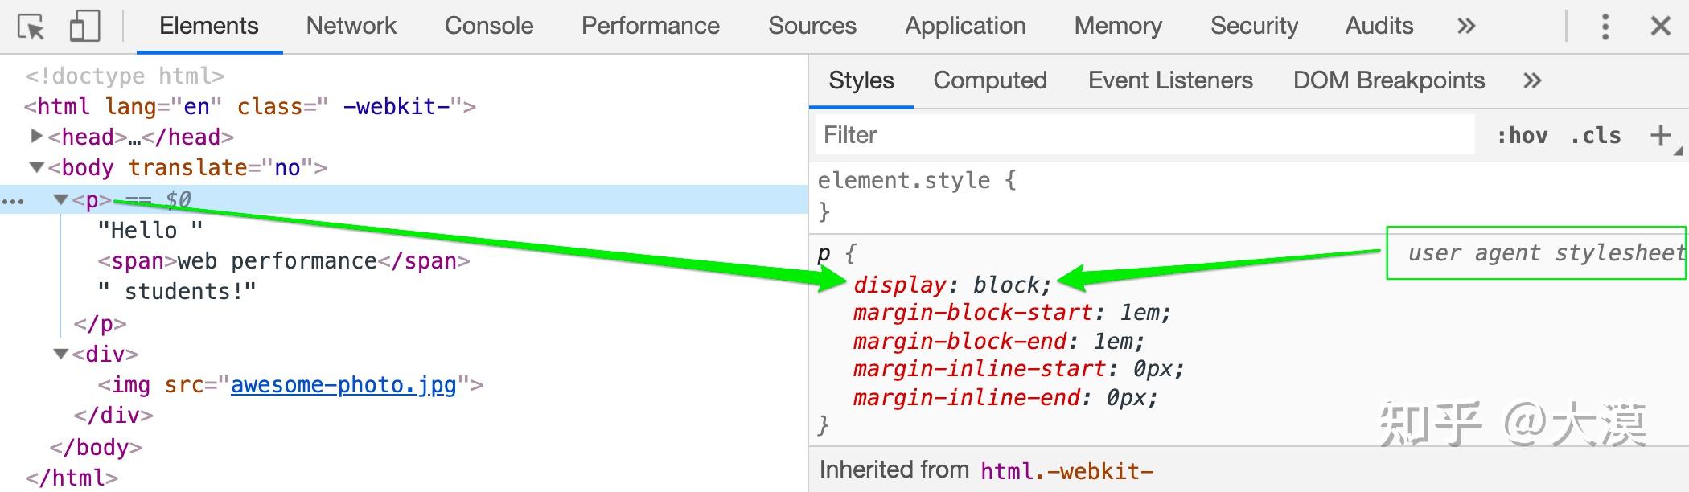The width and height of the screenshot is (1689, 492).
Task: Click the html.-webkit- inherited selector link
Action: tap(1066, 470)
